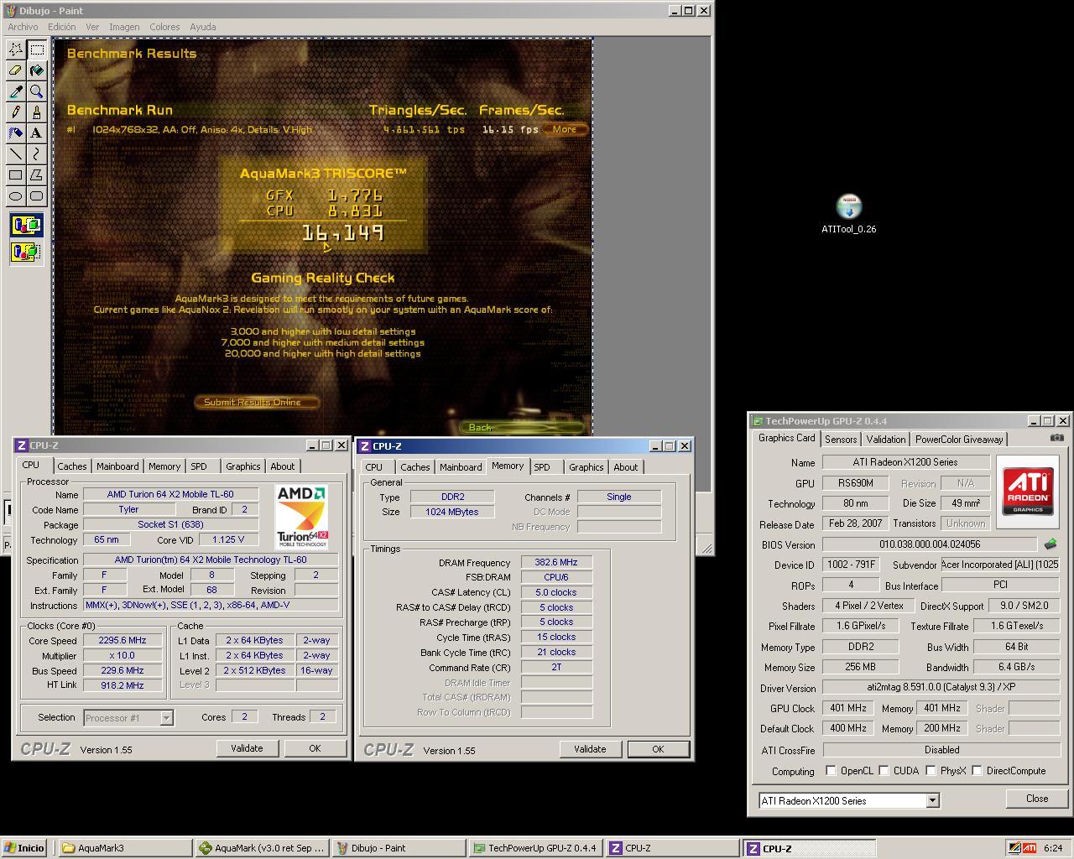
Task: Open the Archivo menu in Paint
Action: coord(23,27)
